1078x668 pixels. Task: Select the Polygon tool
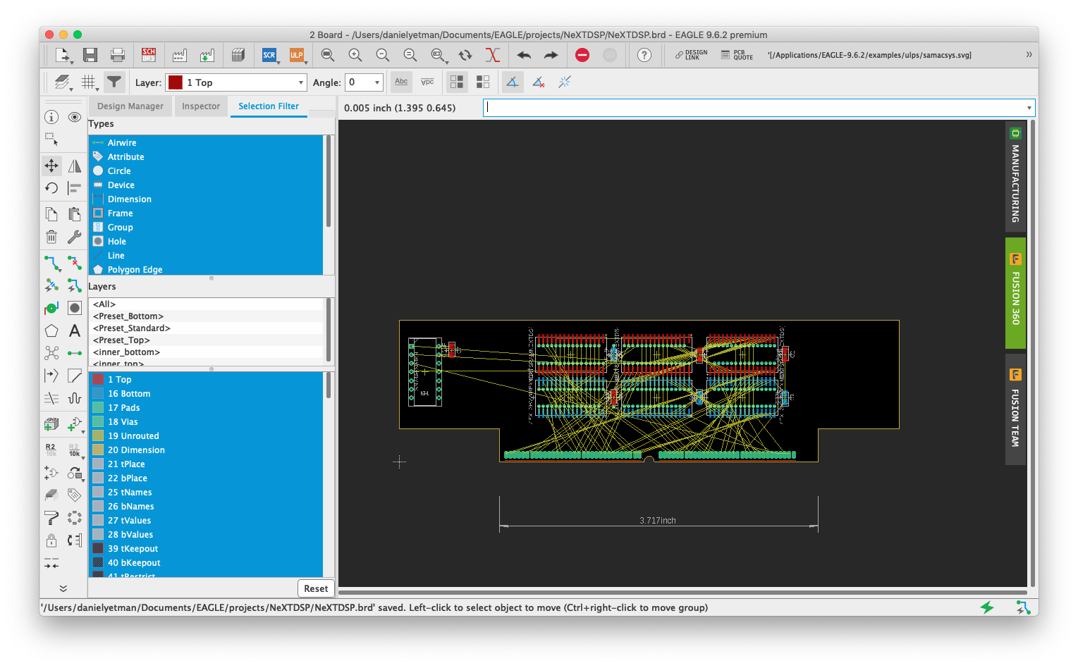click(x=51, y=330)
